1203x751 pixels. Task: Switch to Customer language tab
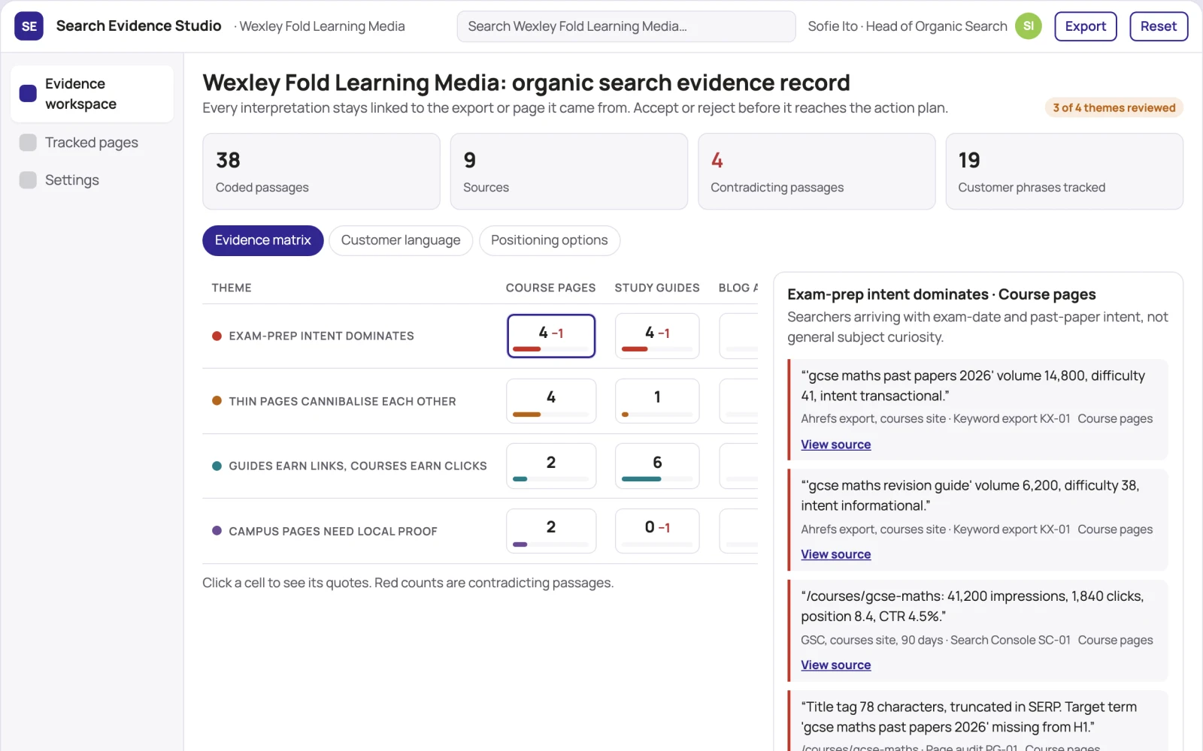pos(400,240)
